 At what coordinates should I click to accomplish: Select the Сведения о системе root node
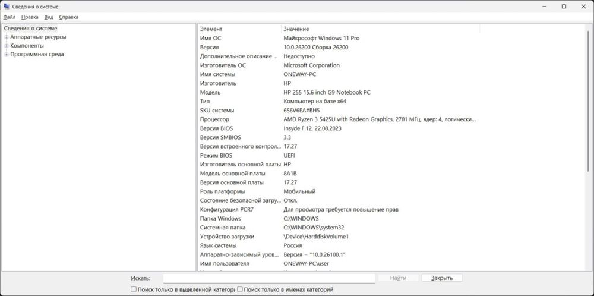click(31, 28)
